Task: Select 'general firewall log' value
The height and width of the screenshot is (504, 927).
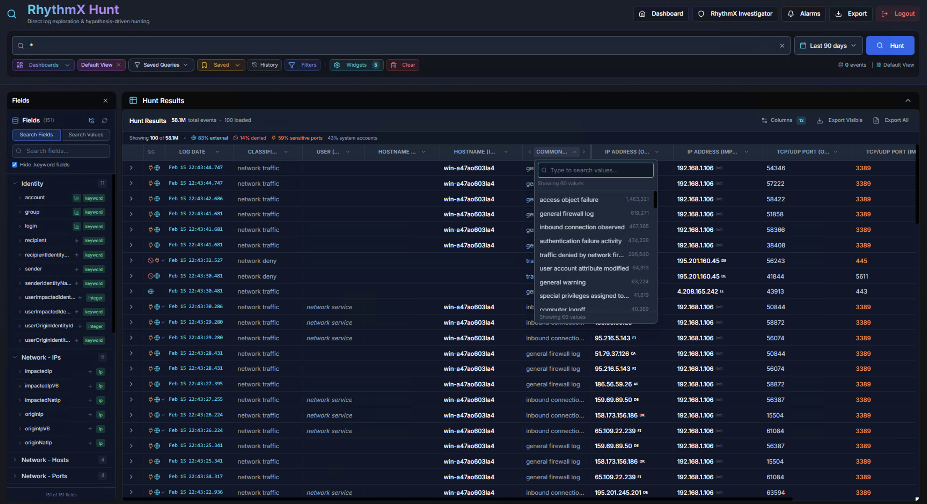Action: 566,214
